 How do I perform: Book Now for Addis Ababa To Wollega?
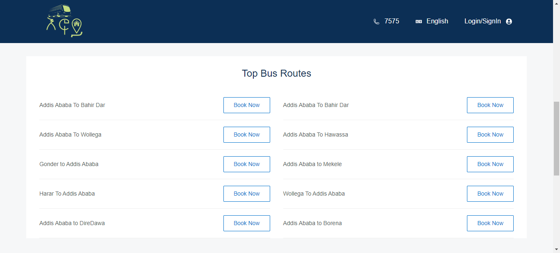(246, 134)
